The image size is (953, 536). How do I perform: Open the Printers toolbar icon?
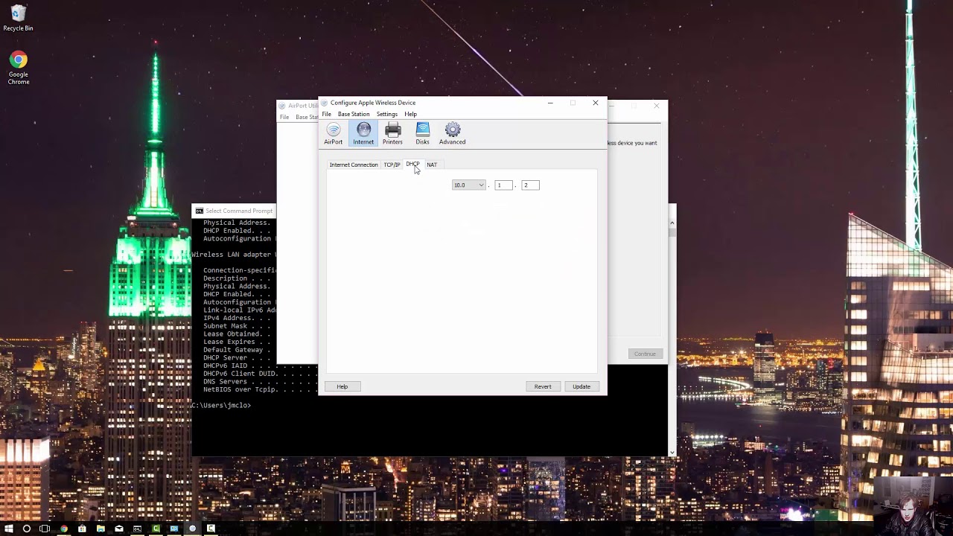coord(392,134)
